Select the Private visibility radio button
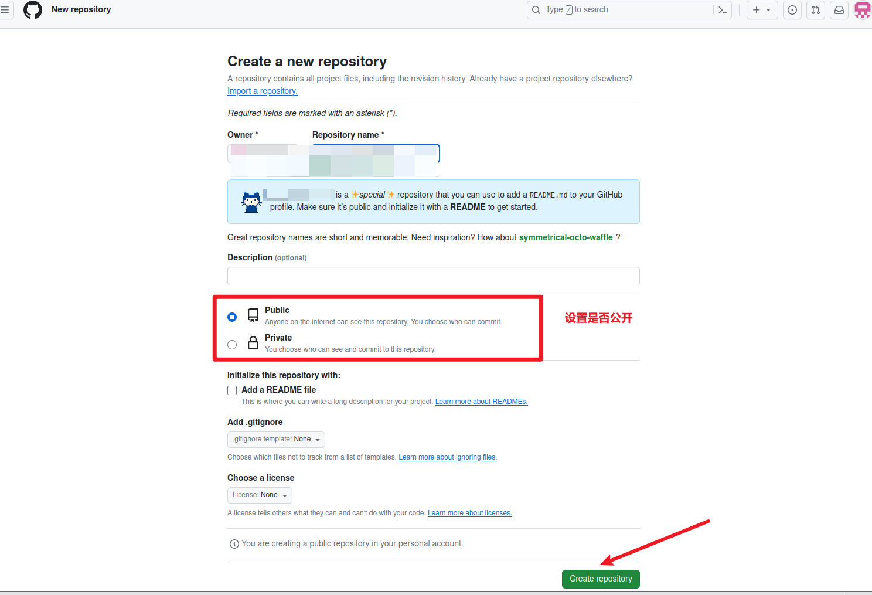 (232, 345)
